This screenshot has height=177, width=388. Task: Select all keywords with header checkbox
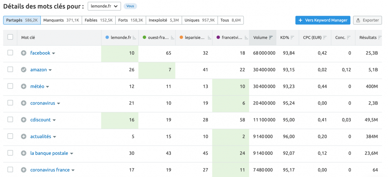click(10, 37)
